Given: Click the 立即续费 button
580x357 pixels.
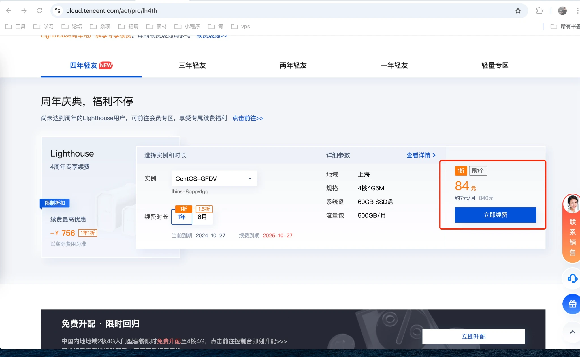Looking at the screenshot, I should (x=495, y=215).
